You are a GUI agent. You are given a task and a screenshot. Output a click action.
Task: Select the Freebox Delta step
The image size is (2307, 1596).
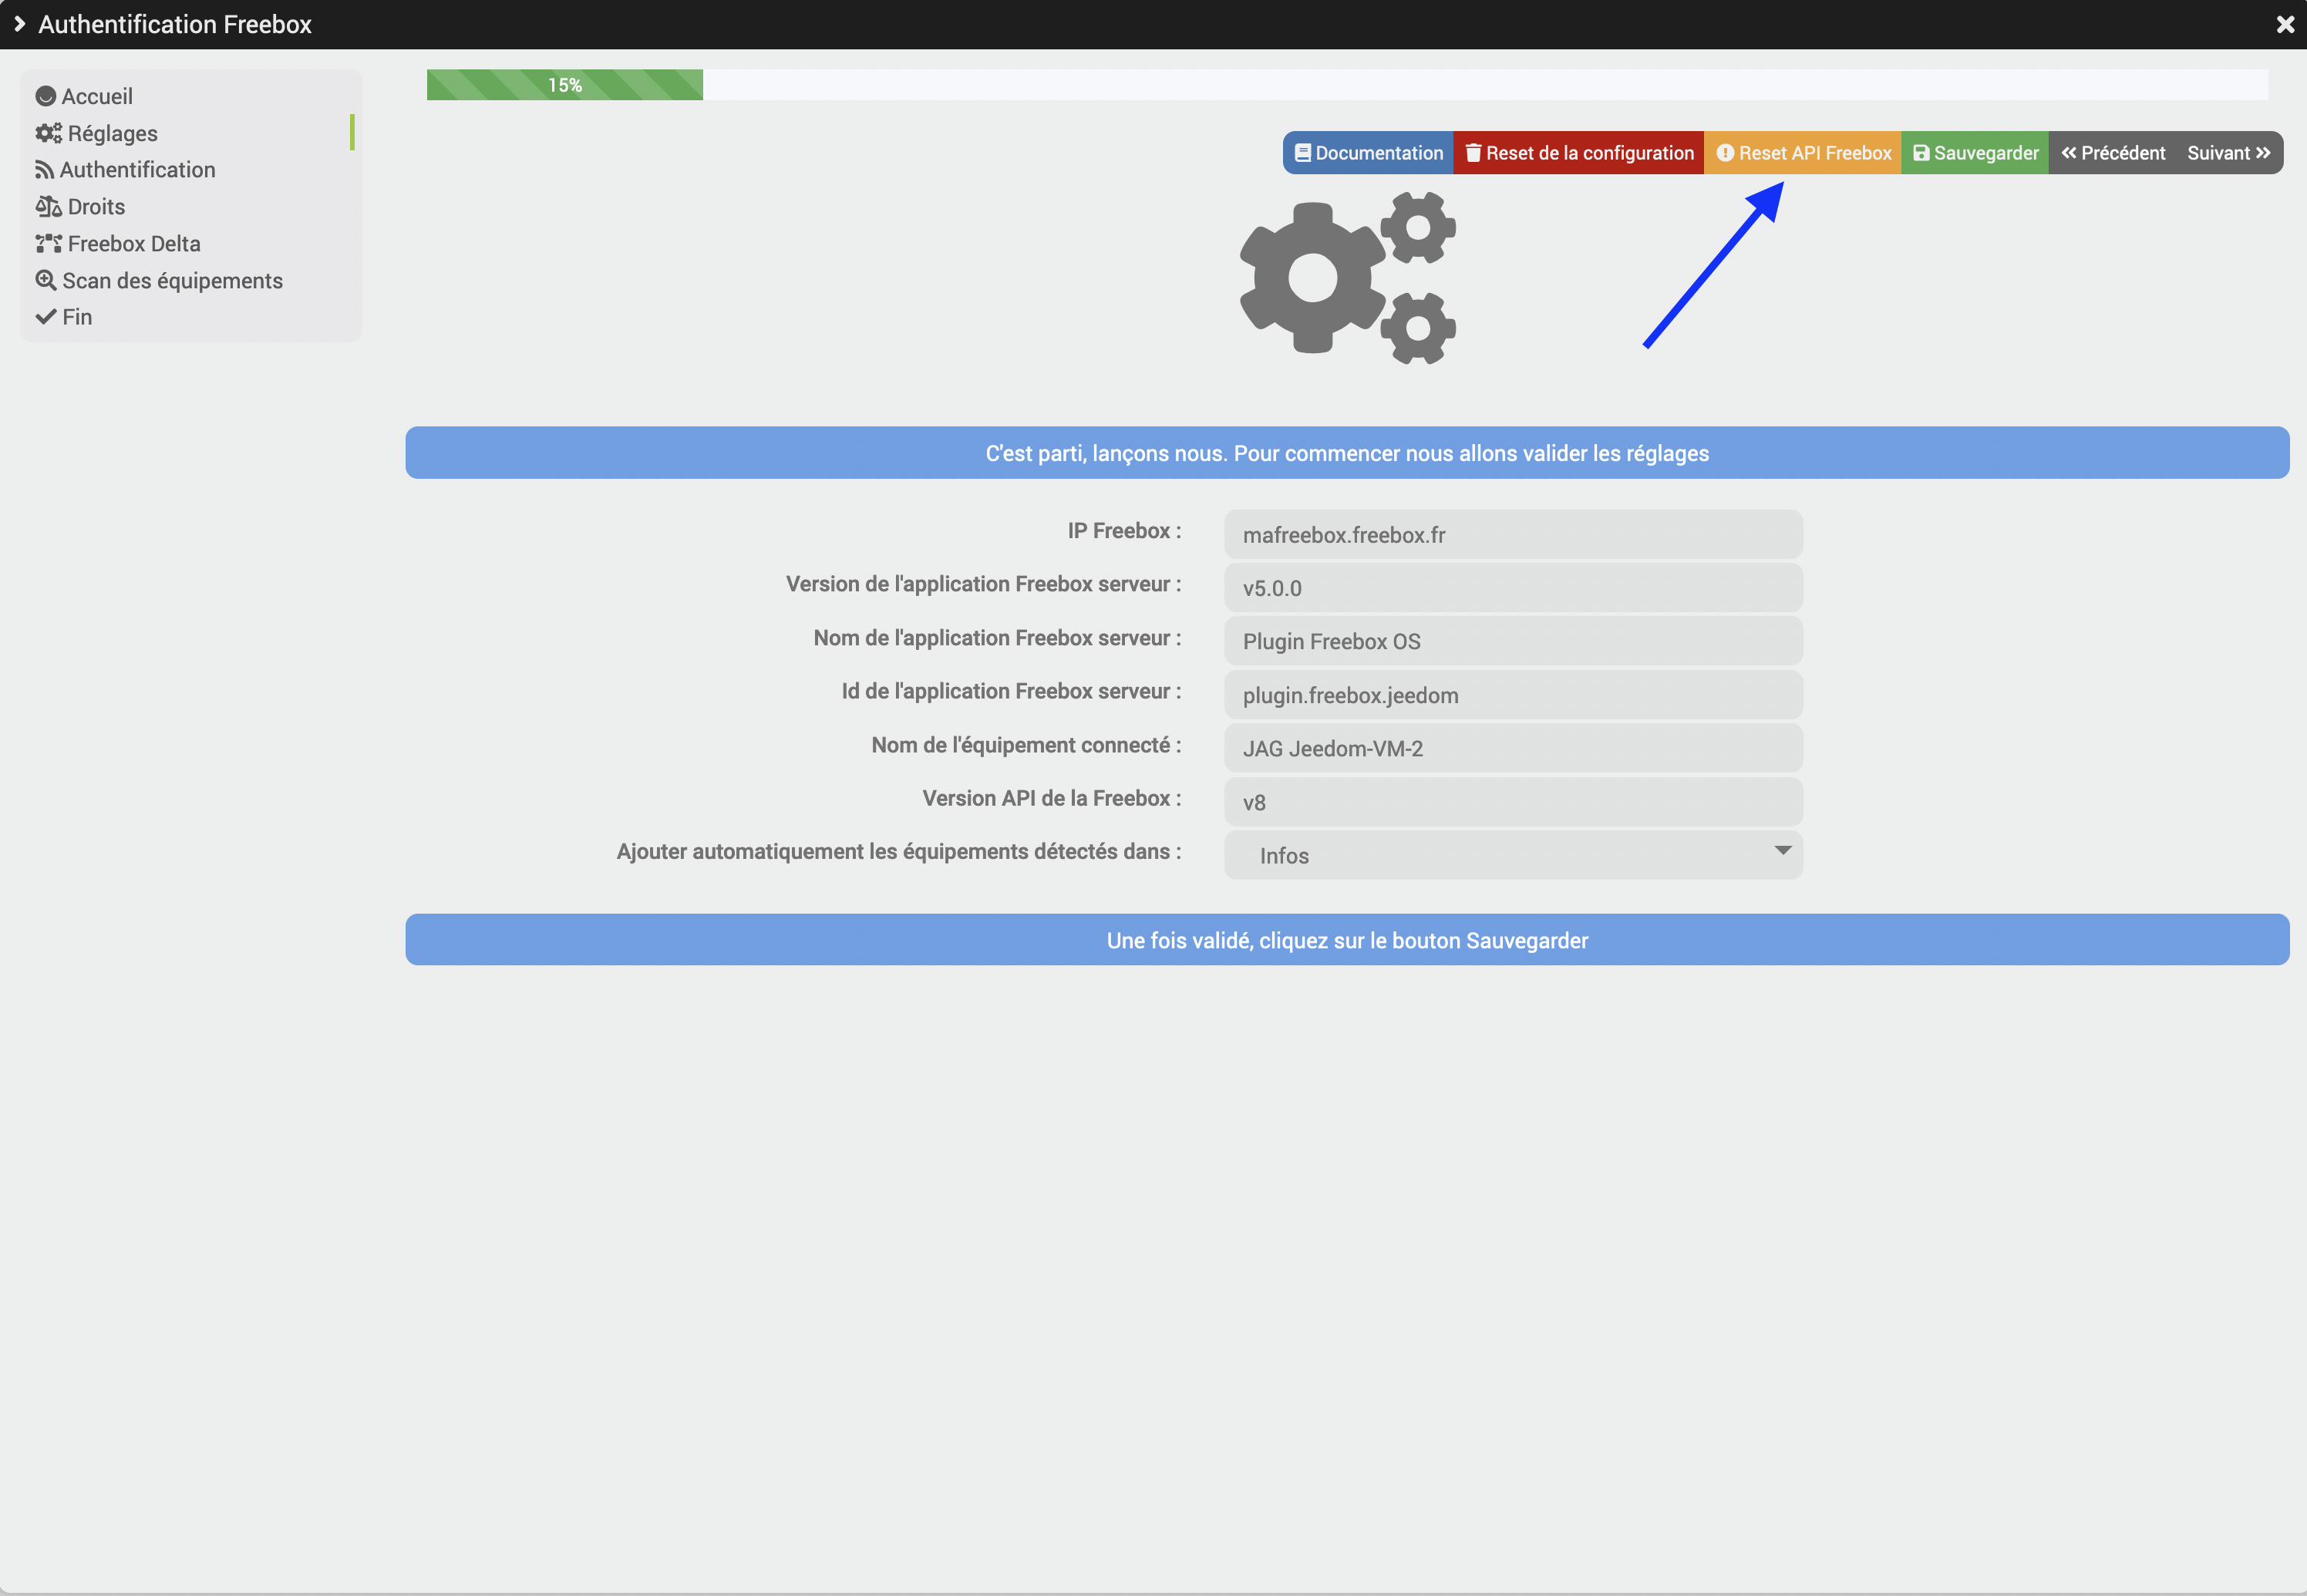118,244
